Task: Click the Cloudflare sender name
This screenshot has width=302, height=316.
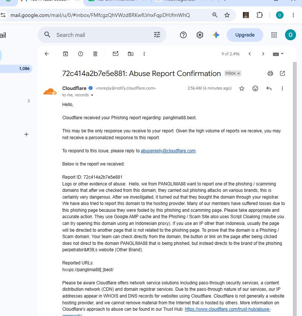Action: point(74,88)
